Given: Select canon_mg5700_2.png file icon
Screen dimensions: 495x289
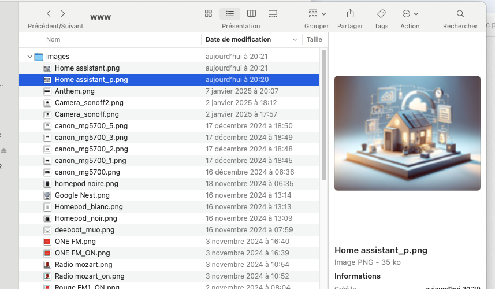Looking at the screenshot, I should coord(47,149).
